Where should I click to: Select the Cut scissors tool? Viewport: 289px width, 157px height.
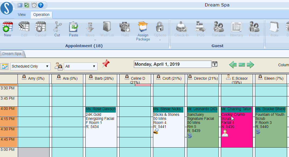point(57,27)
